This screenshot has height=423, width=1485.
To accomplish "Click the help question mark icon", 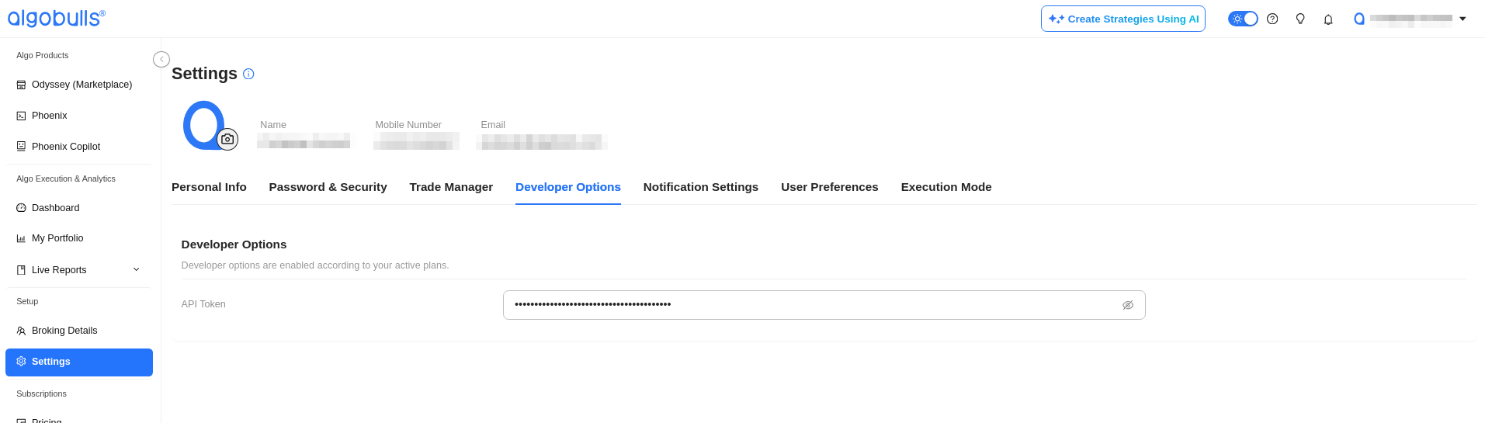I will 1272,19.
